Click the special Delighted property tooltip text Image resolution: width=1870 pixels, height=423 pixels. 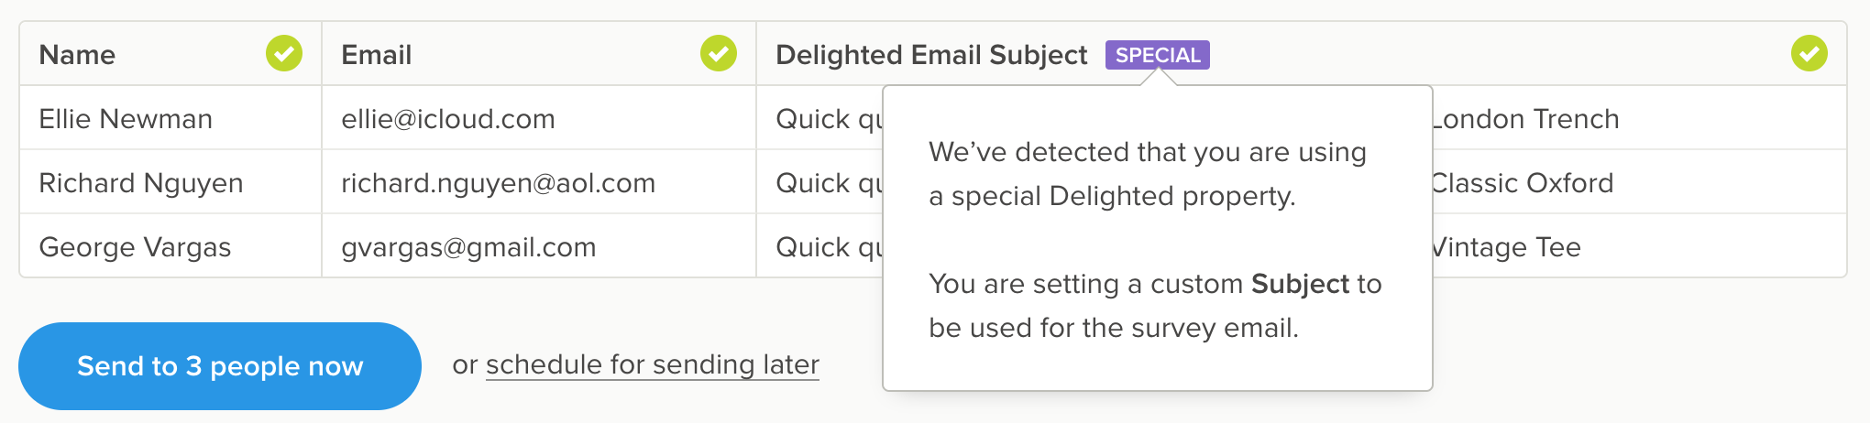pos(1123,196)
